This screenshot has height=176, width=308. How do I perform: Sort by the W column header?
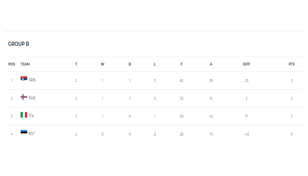tap(103, 64)
